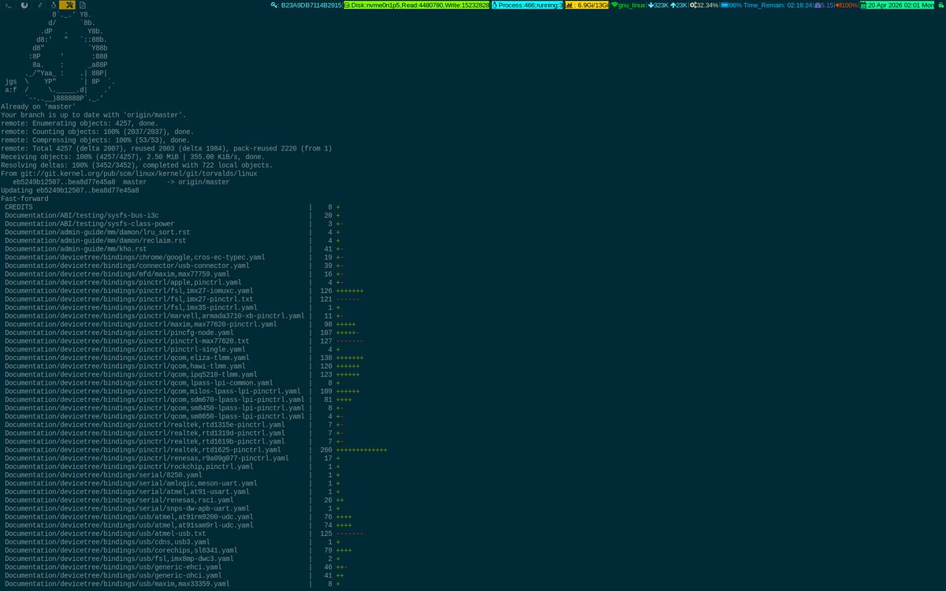The height and width of the screenshot is (591, 946).
Task: Select the terminal prompt icon in the top bar
Action: click(8, 6)
